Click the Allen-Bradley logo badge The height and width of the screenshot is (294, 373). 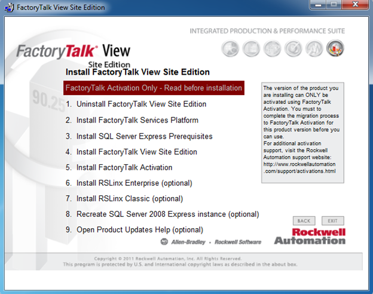click(x=164, y=241)
